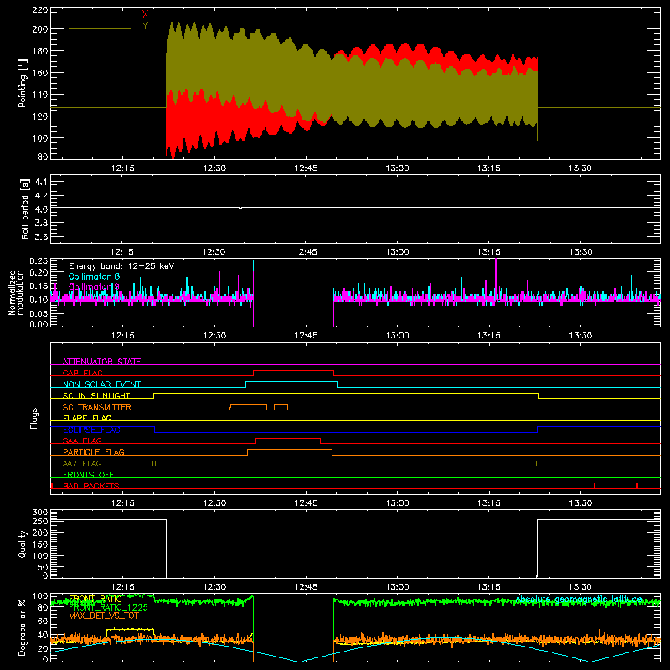
Task: Click the raised GAP_FLAG step segment
Action: 294,370
